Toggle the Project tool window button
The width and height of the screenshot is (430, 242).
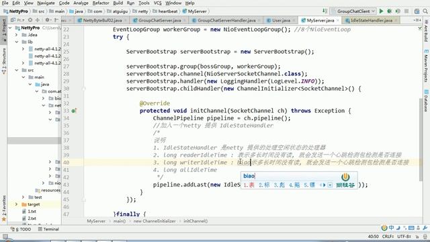pos(4,30)
